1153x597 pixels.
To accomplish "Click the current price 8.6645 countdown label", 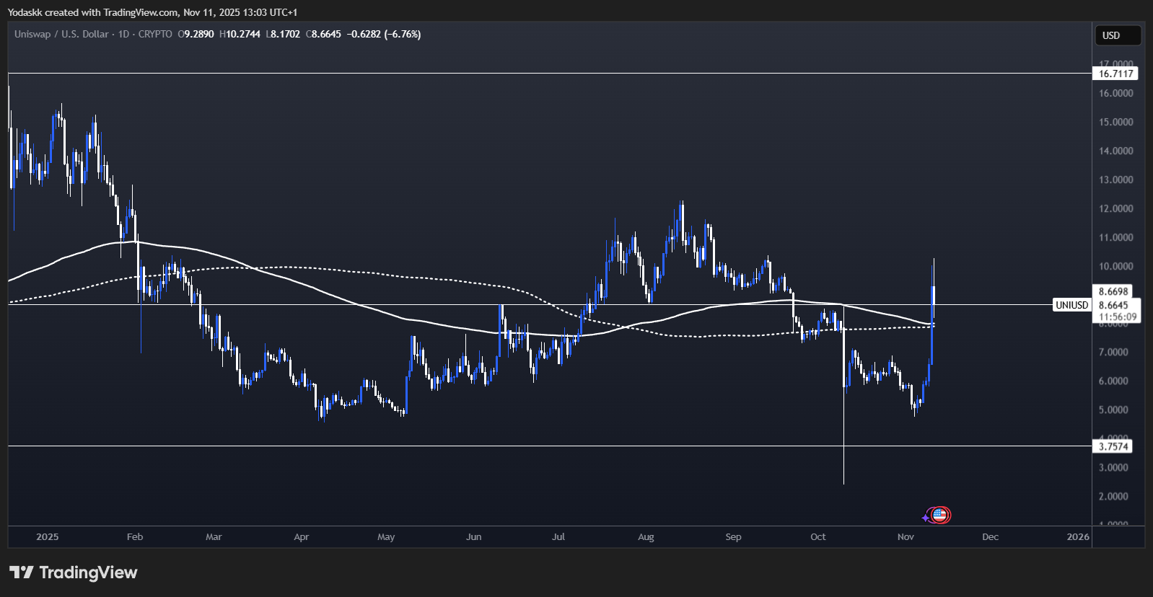I will [x=1117, y=311].
